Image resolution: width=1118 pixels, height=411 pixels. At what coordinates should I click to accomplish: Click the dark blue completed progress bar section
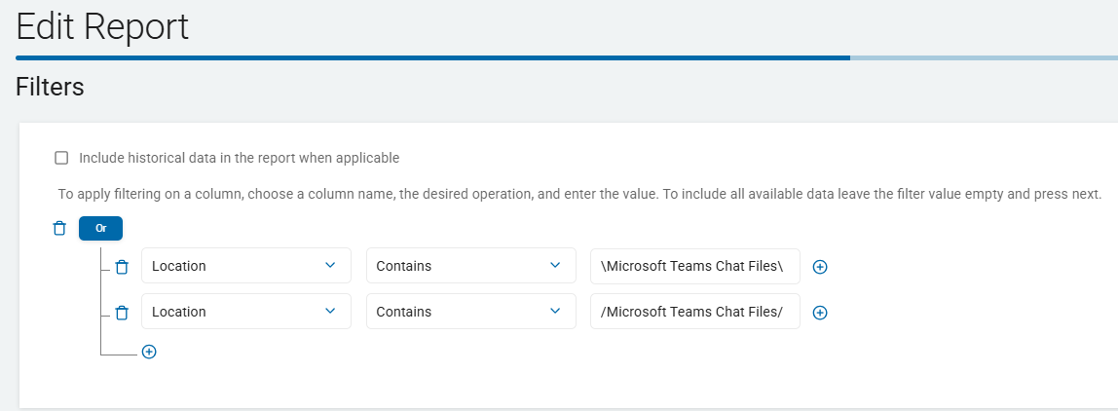pyautogui.click(x=432, y=57)
